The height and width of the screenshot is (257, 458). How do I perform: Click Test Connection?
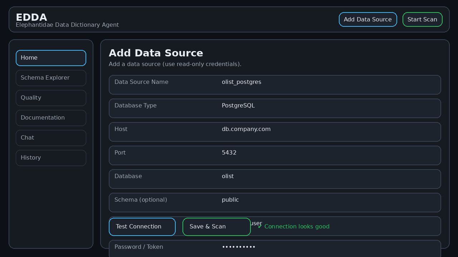point(142,227)
